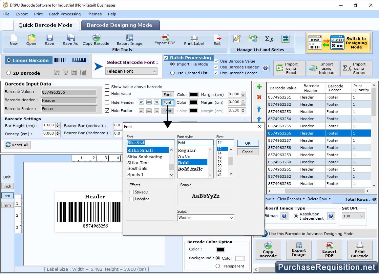Select the 2D Barcode radio option
Image resolution: width=379 pixels, height=274 pixels.
click(x=9, y=73)
